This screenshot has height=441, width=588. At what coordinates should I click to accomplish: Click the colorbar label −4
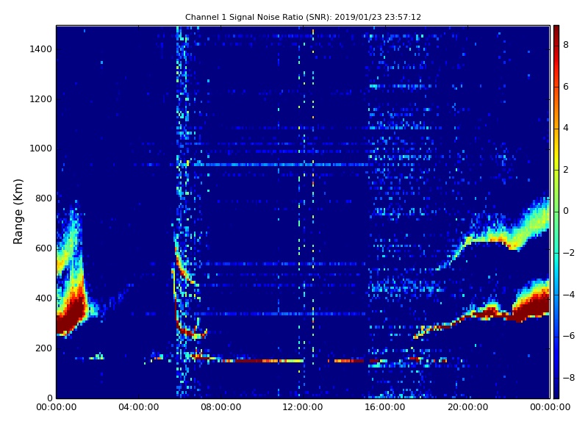click(568, 295)
